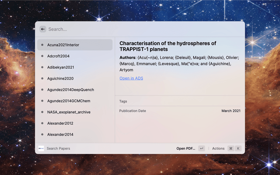Image resolution: width=280 pixels, height=175 pixels.
Task: Click the Search Papers extension icon
Action: [41, 148]
